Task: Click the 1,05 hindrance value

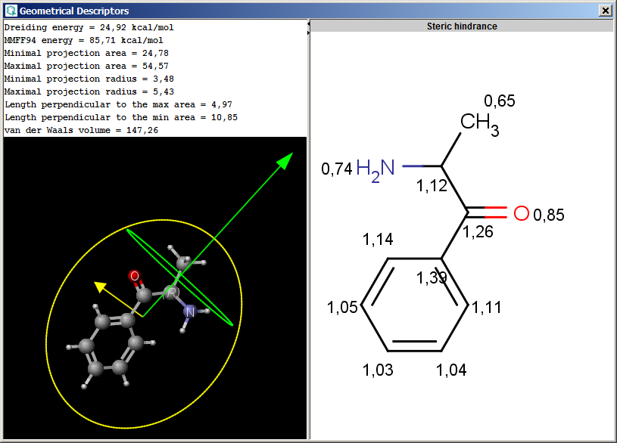Action: tap(342, 308)
